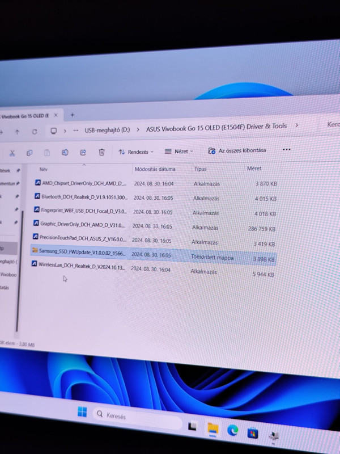The height and width of the screenshot is (454, 340).
Task: Expand the address bar ellipsis breadcrumb
Action: coord(76,131)
